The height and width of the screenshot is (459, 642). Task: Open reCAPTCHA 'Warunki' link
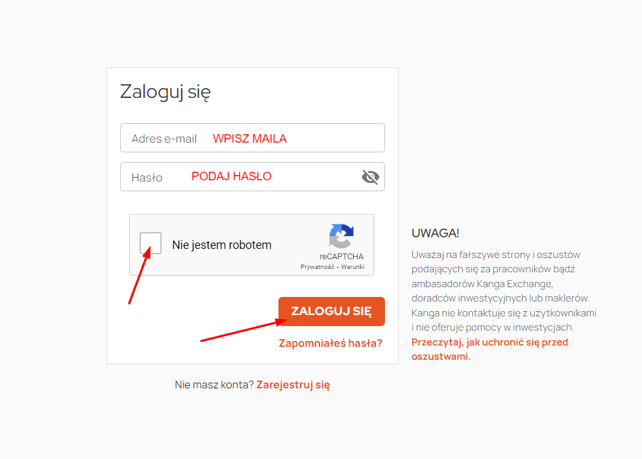pos(352,266)
